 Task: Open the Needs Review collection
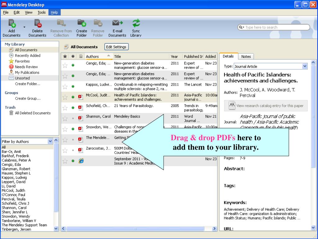(x=26, y=67)
